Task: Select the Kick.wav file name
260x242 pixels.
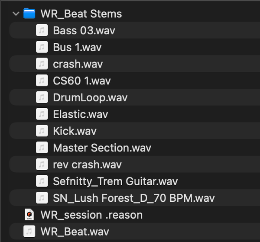Action: point(75,131)
